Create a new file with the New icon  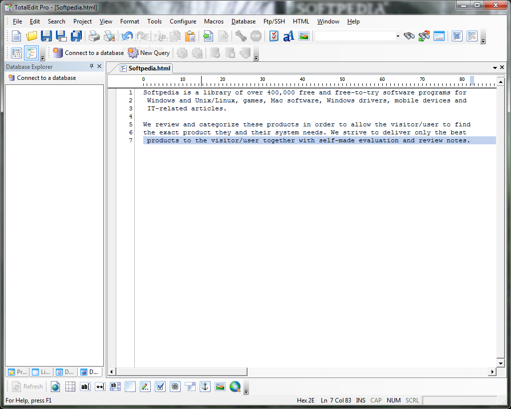(16, 36)
